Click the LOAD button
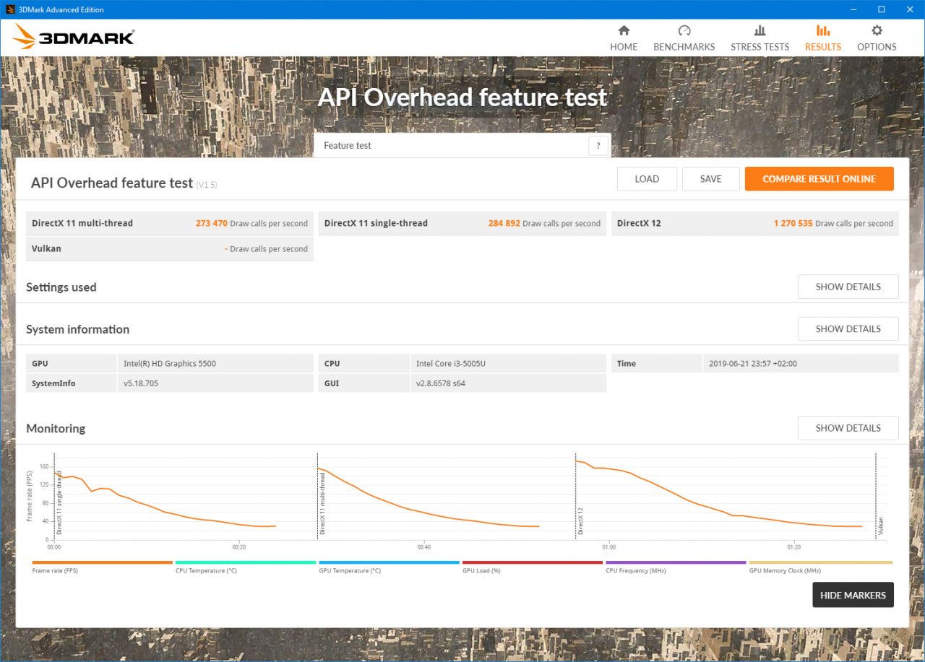The height and width of the screenshot is (662, 925). click(x=647, y=179)
